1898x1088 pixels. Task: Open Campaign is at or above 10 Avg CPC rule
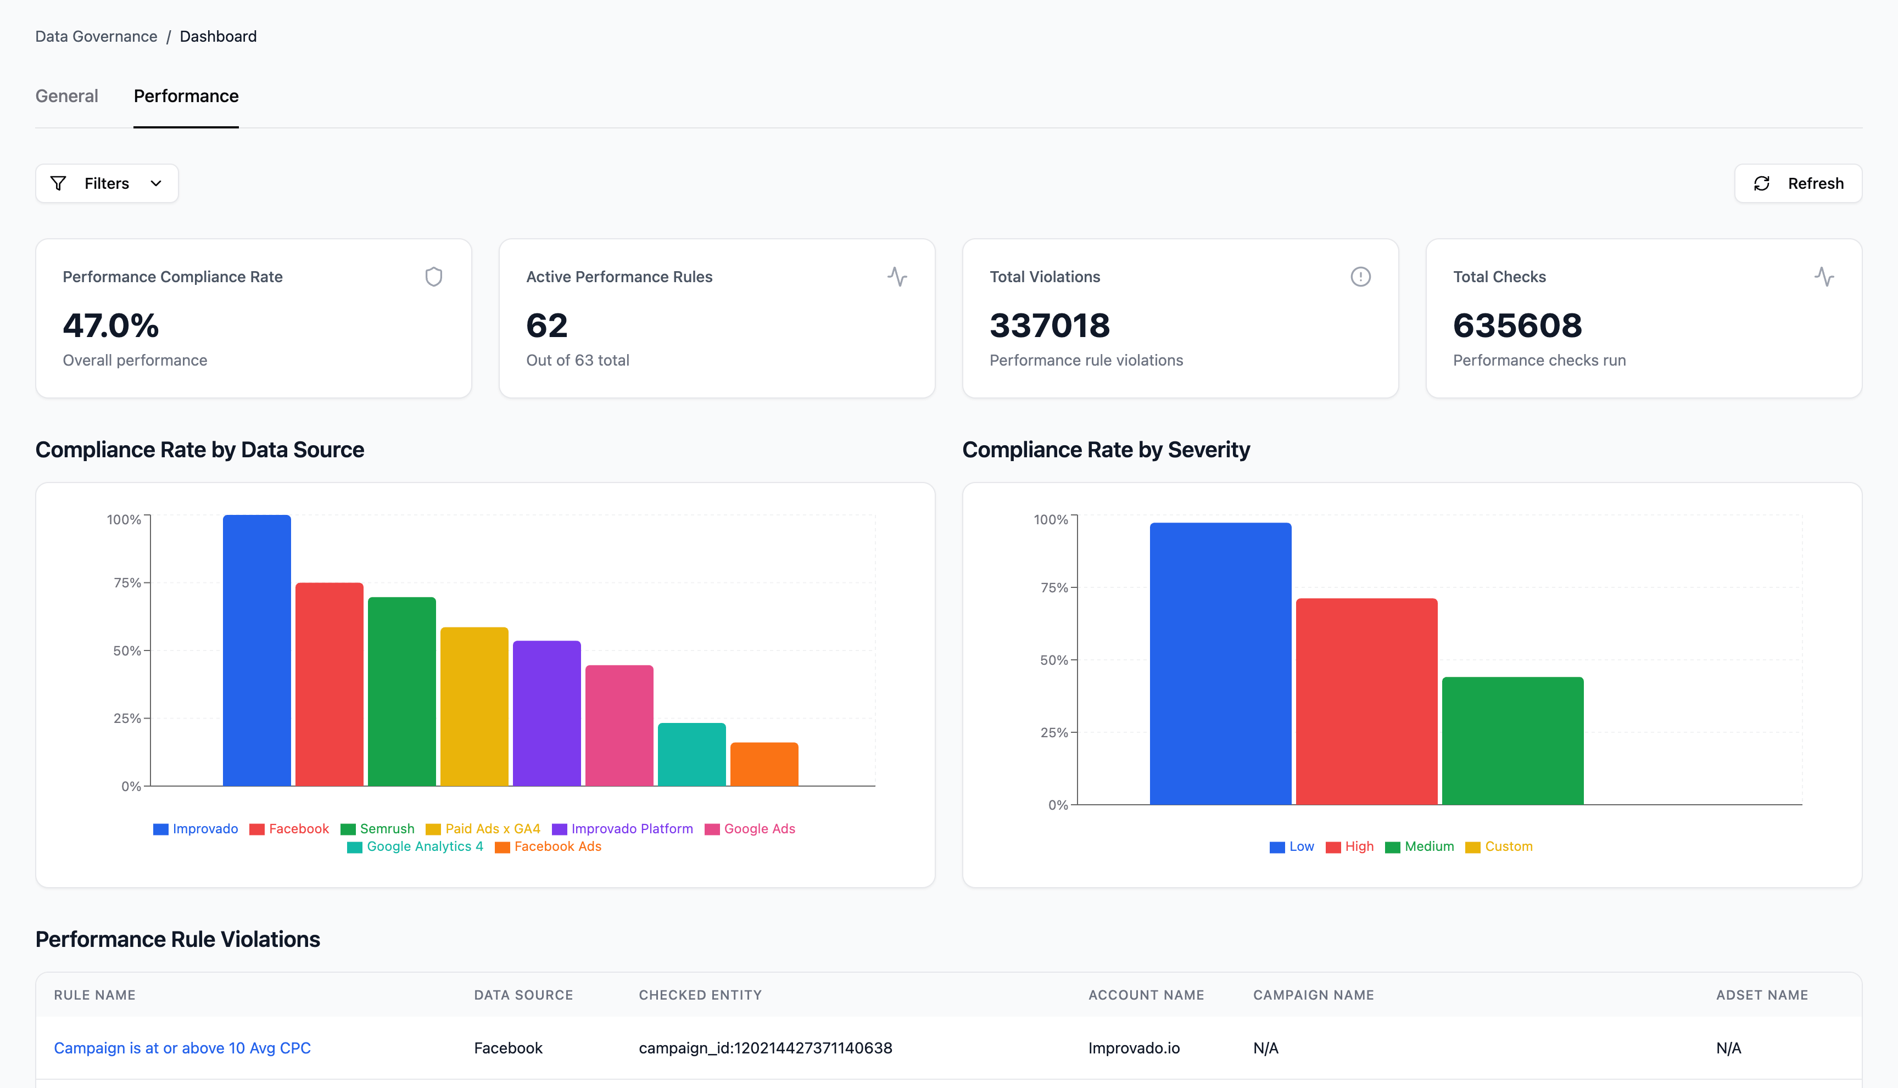[x=182, y=1047]
